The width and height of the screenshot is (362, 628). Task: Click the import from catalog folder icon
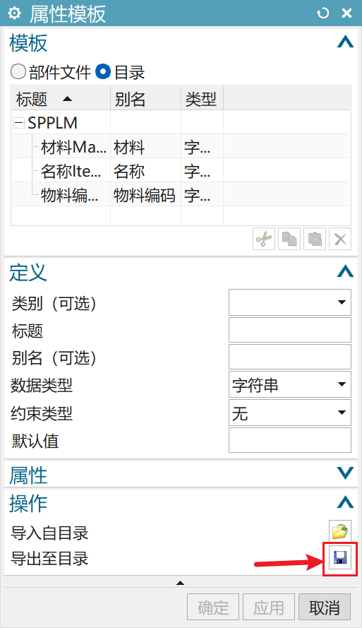coord(340,531)
